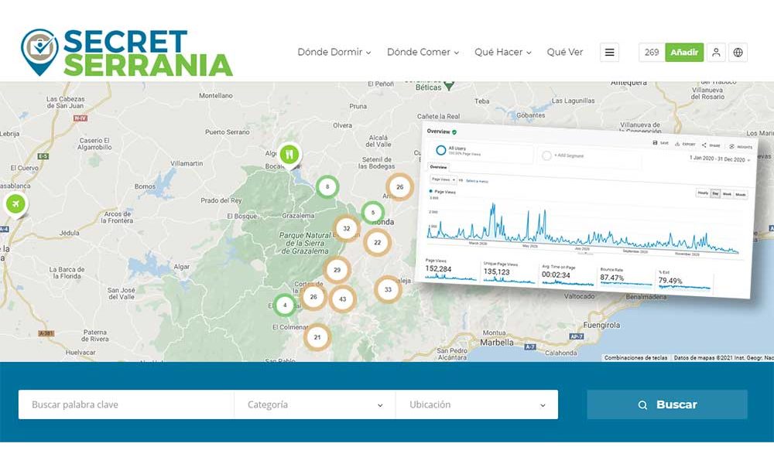Viewport: 774px width, 464px height.
Task: Open the user account icon
Action: pyautogui.click(x=716, y=53)
